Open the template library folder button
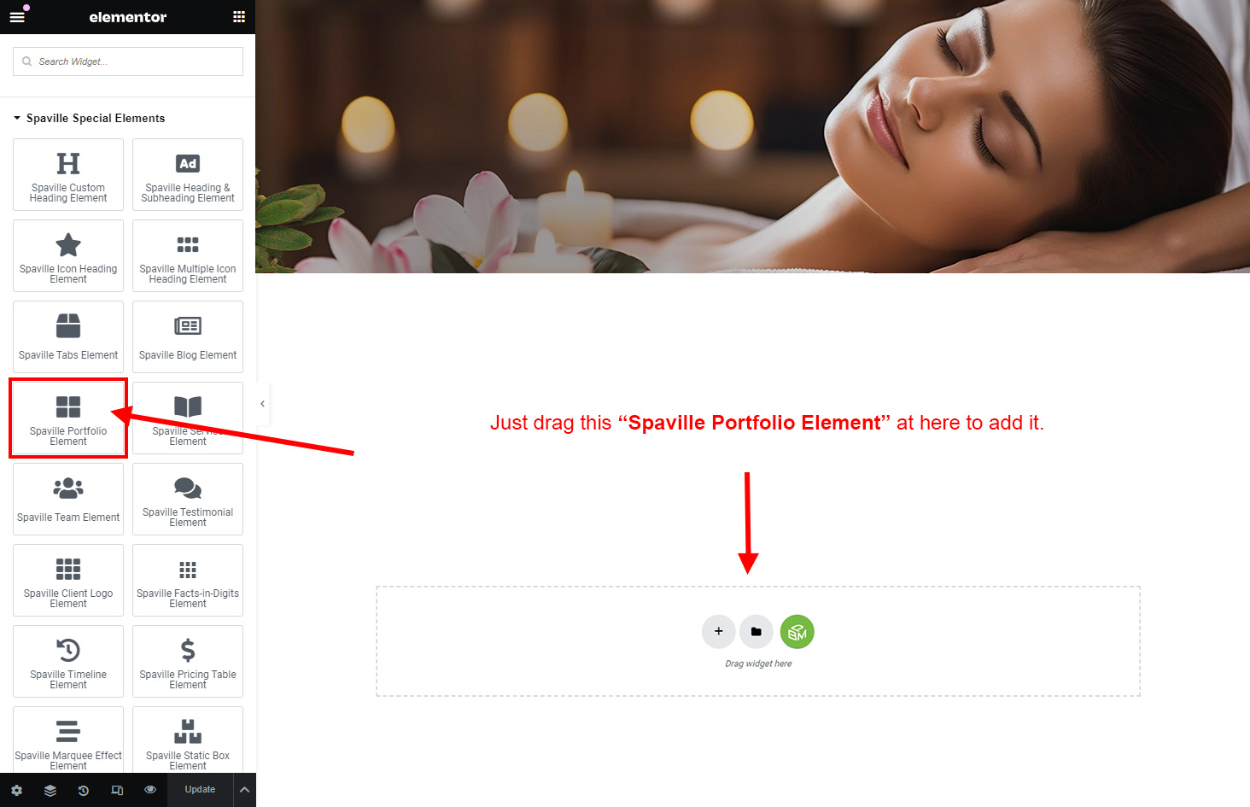This screenshot has height=807, width=1250. coord(756,632)
